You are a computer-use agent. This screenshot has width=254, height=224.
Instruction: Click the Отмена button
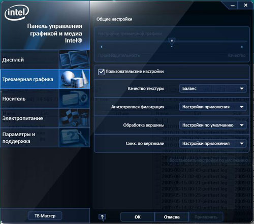pyautogui.click(x=172, y=217)
